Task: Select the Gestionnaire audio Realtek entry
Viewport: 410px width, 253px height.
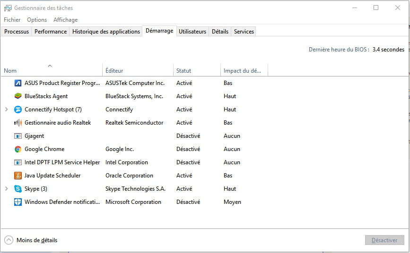Action: [x=58, y=123]
